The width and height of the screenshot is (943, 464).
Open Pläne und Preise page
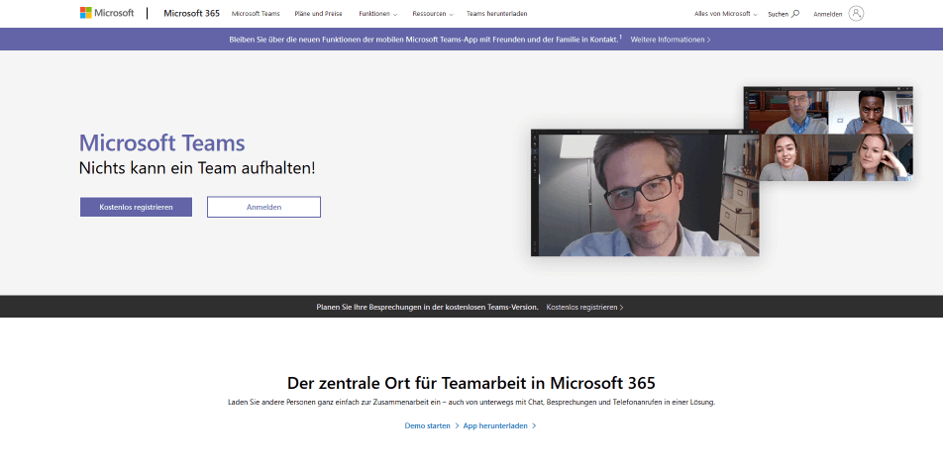(x=318, y=14)
